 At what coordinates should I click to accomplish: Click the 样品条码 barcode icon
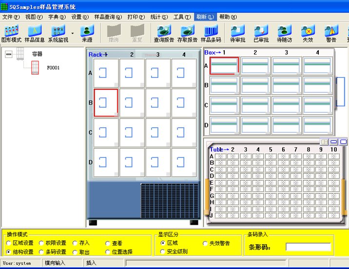click(x=211, y=33)
